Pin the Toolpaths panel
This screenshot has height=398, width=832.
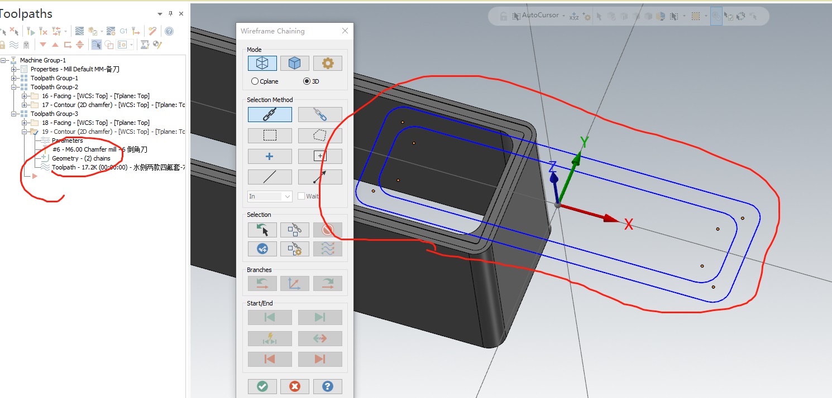pos(171,14)
